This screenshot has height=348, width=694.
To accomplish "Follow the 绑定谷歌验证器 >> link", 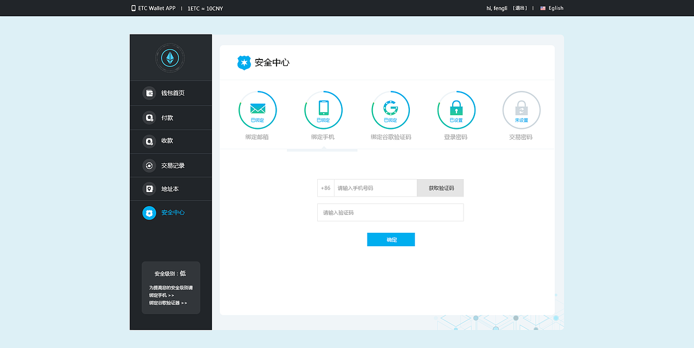I will [x=168, y=303].
